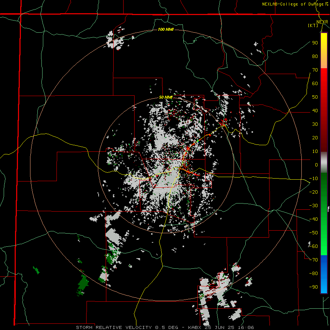
Task: Click the 0 knot scale label
Action: [x=316, y=165]
